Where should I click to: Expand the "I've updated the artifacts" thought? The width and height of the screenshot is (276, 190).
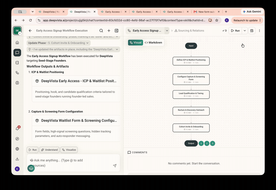coord(73,49)
